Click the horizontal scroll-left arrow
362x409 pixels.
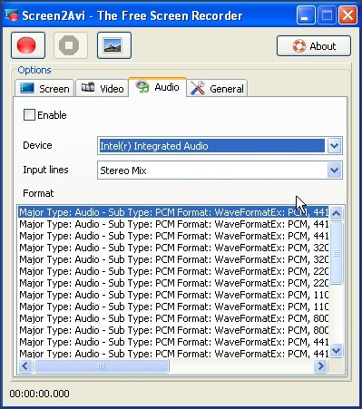[x=25, y=366]
